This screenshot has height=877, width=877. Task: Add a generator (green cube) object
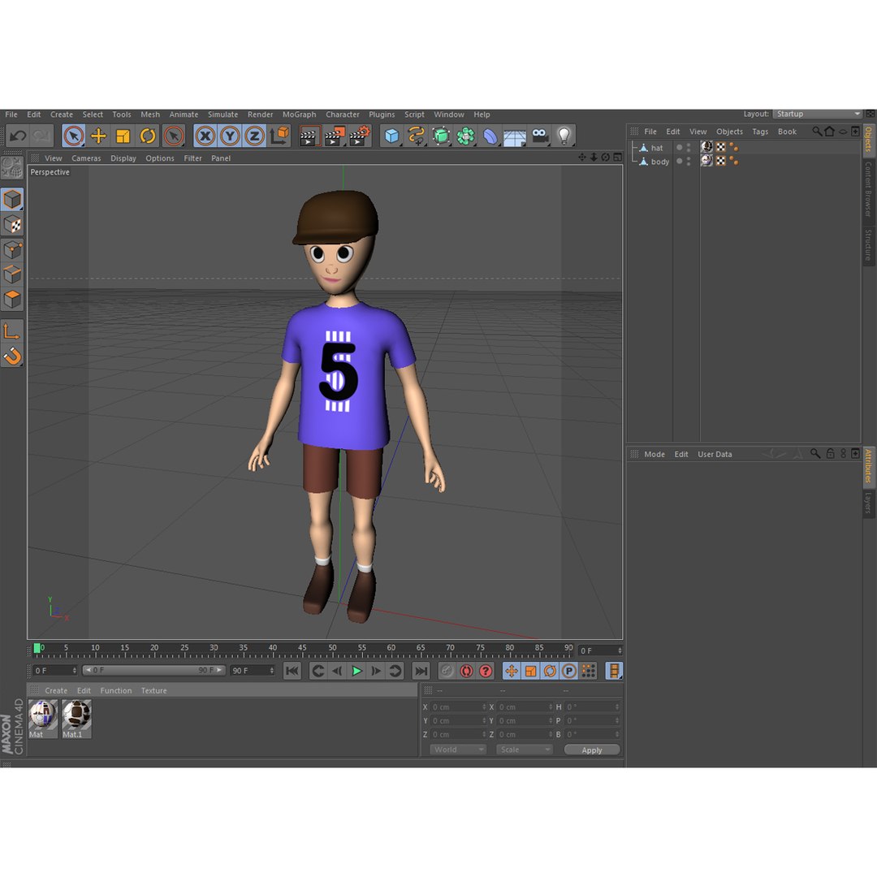(x=441, y=136)
